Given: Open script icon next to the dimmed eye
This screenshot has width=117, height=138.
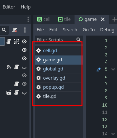Looking at the screenshot, I should [17, 84].
